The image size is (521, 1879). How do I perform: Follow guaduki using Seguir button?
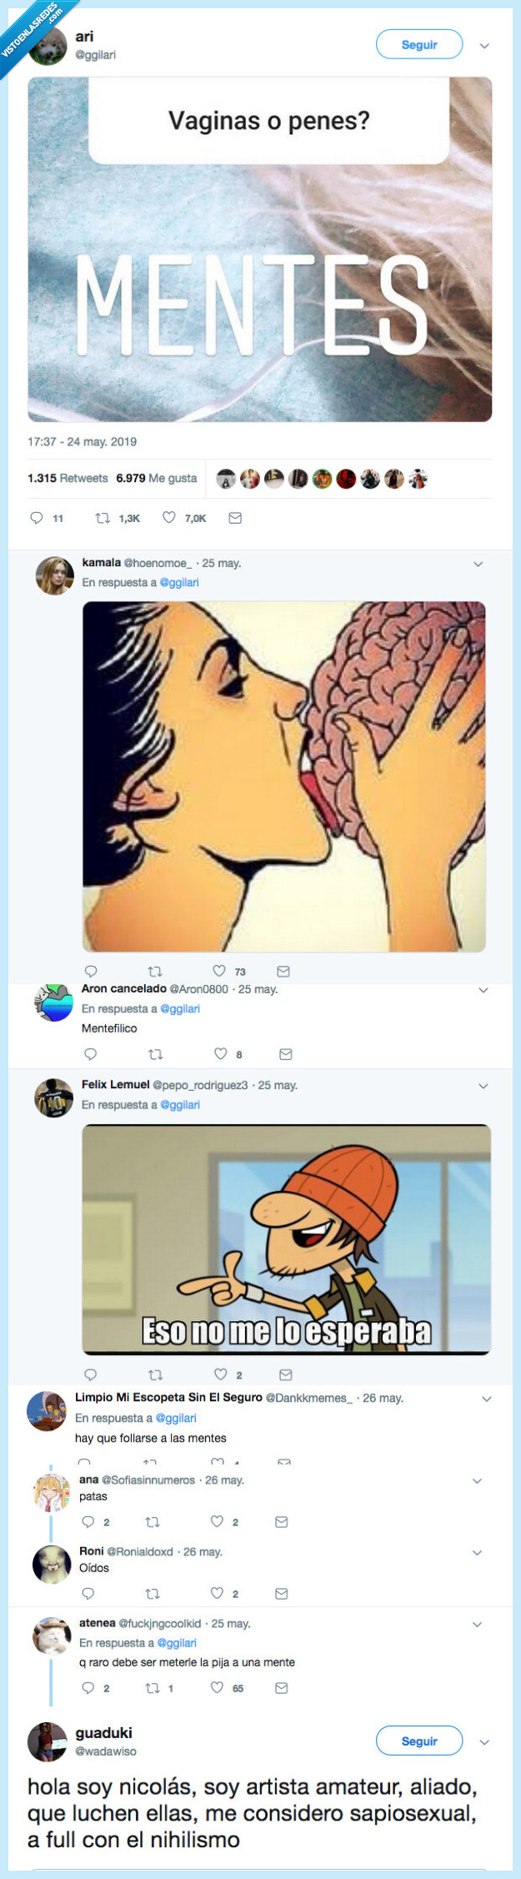418,1741
